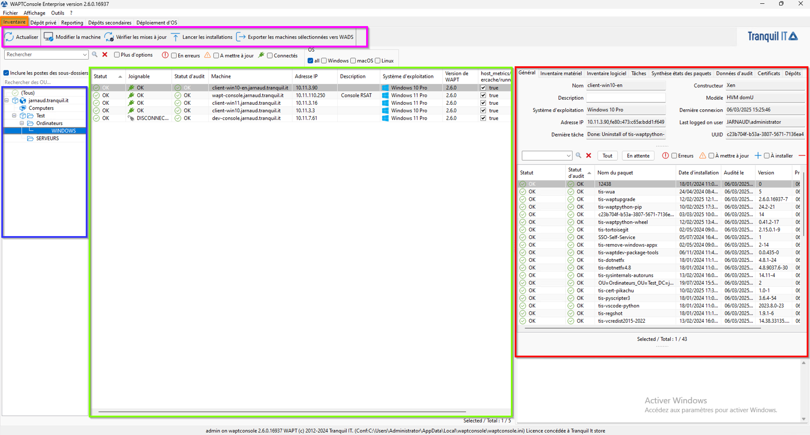Switch to the Inventaire logiciel tab
The height and width of the screenshot is (435, 810).
point(606,74)
